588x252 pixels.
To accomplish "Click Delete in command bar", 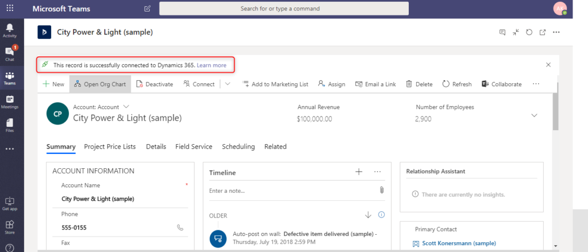I will coord(419,84).
